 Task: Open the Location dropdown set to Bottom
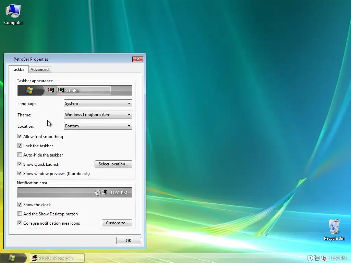pyautogui.click(x=98, y=126)
